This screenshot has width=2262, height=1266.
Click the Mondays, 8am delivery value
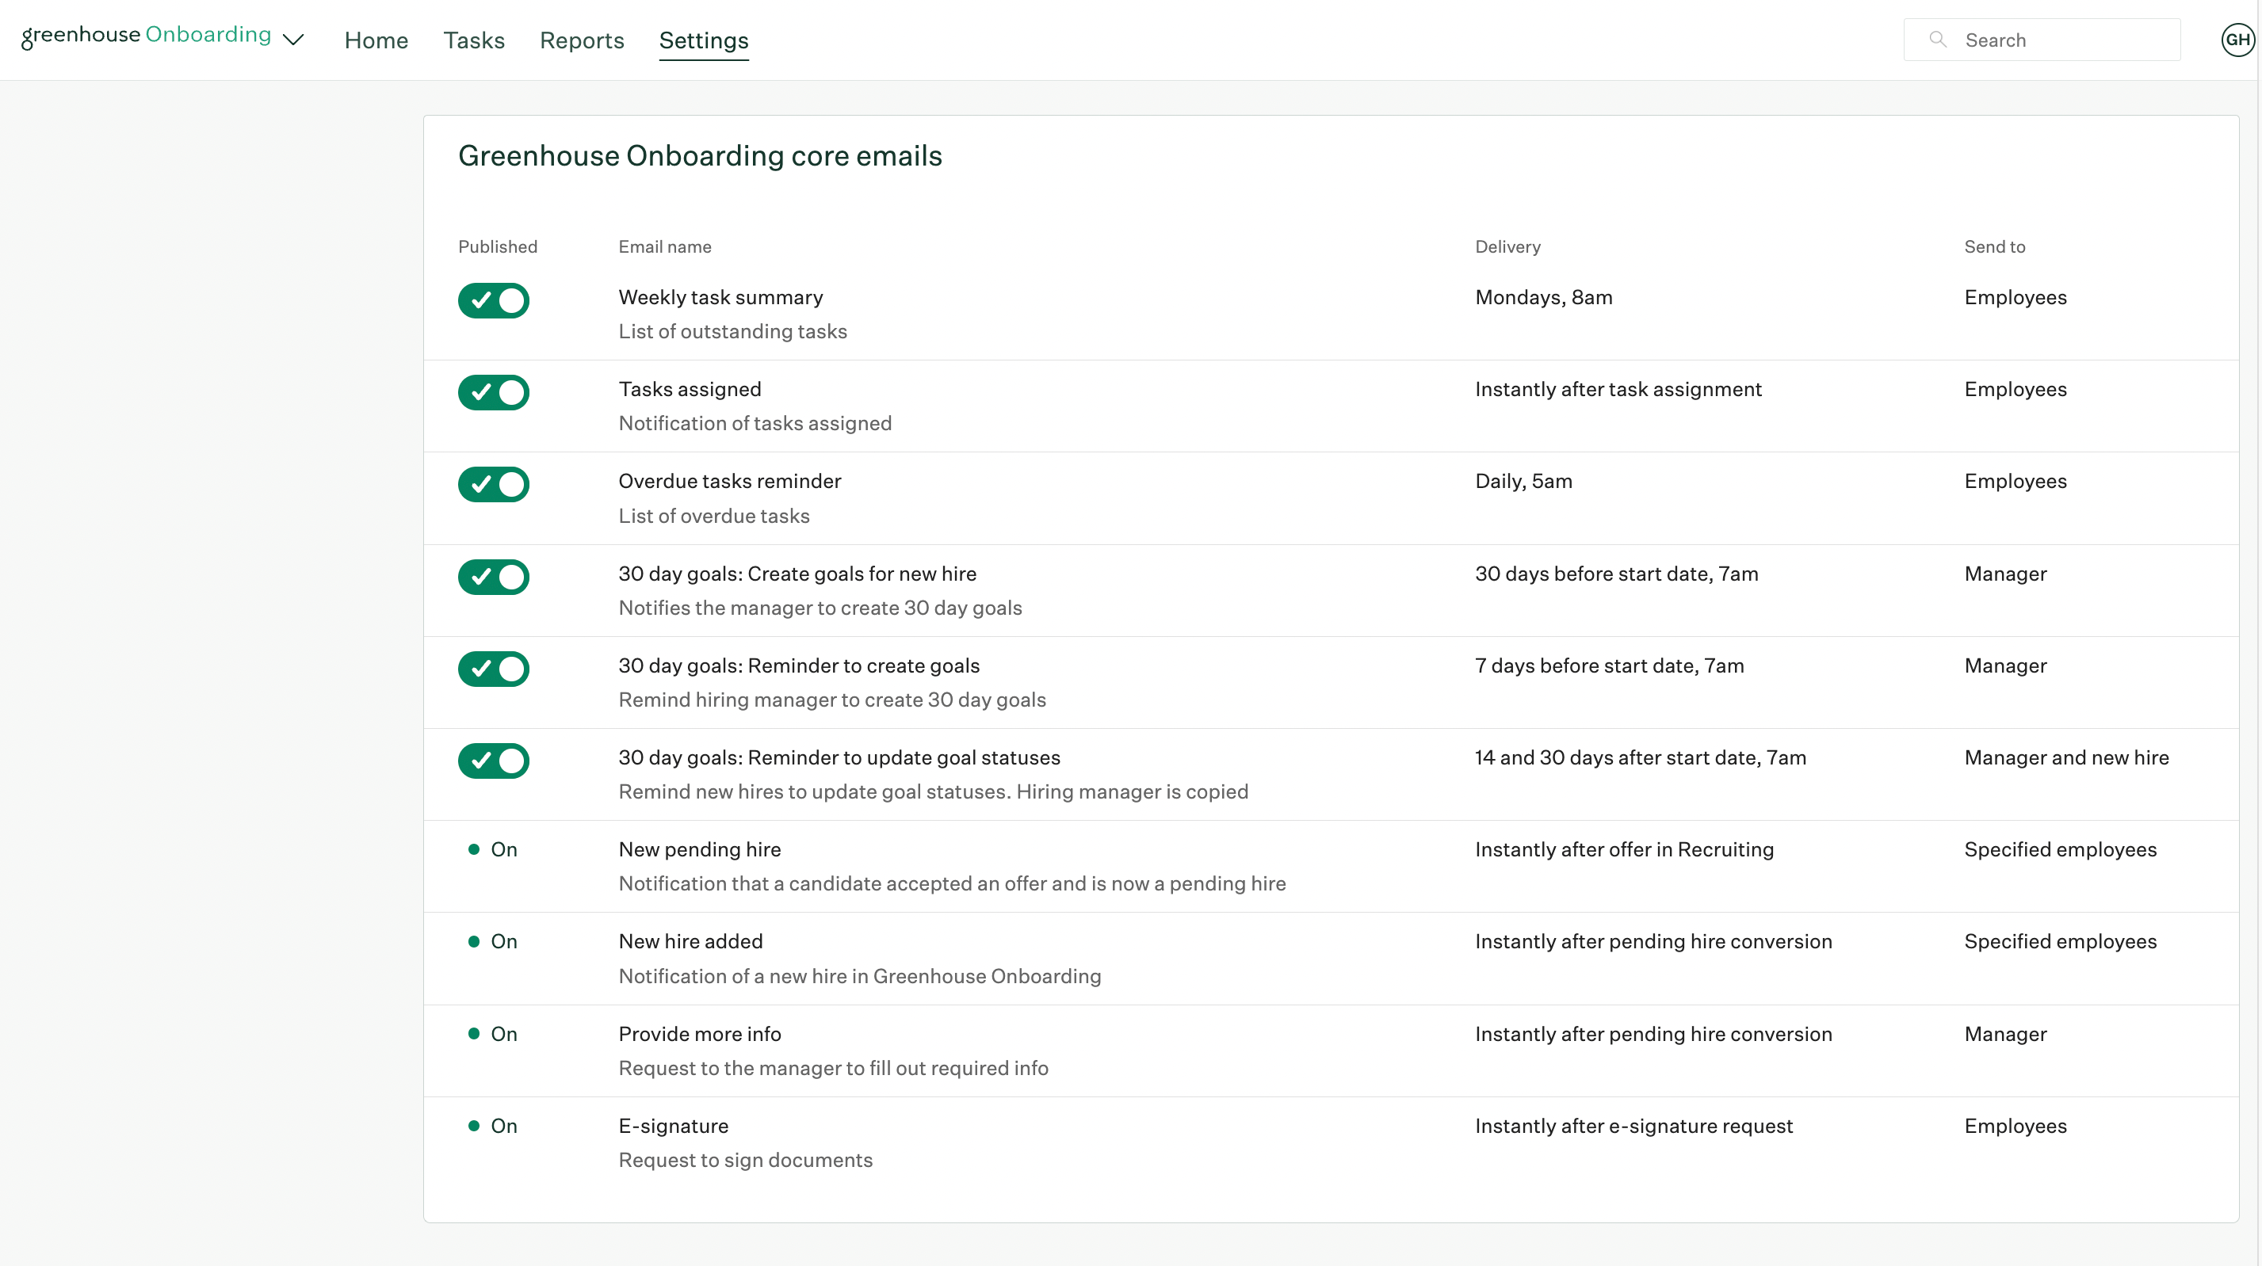[1544, 298]
